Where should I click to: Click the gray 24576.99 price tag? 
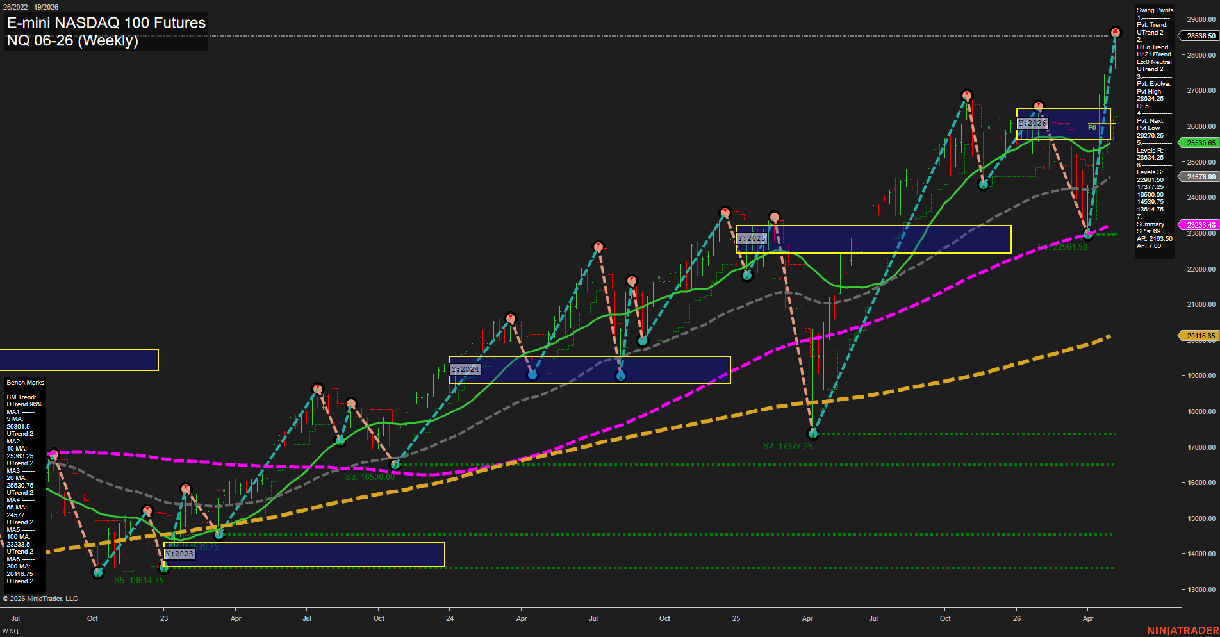pyautogui.click(x=1200, y=177)
